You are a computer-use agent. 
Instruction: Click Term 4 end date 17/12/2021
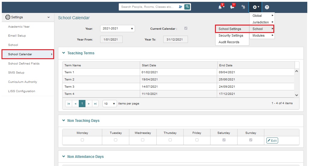227,94
